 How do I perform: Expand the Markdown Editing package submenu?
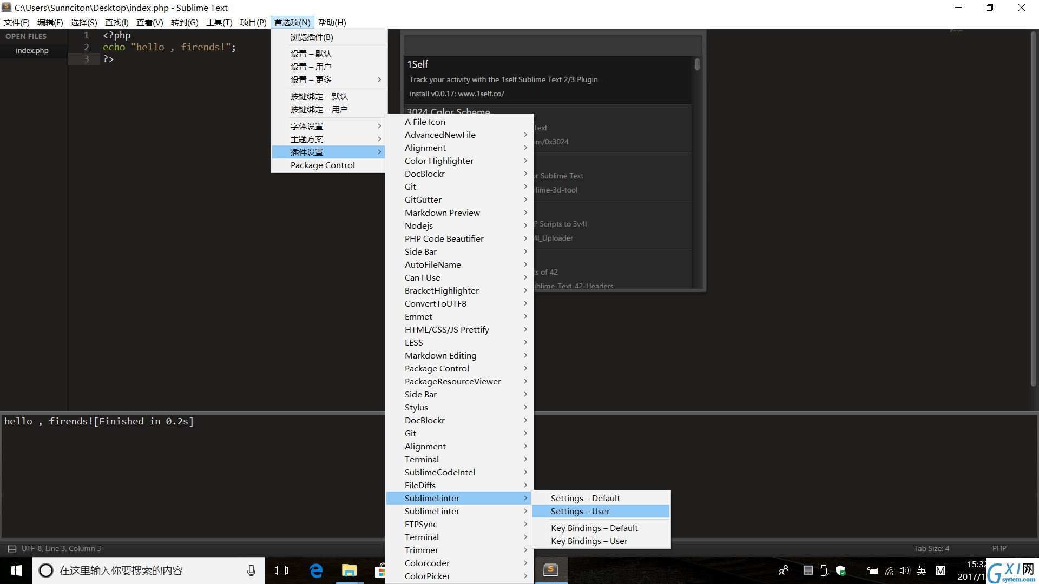460,355
